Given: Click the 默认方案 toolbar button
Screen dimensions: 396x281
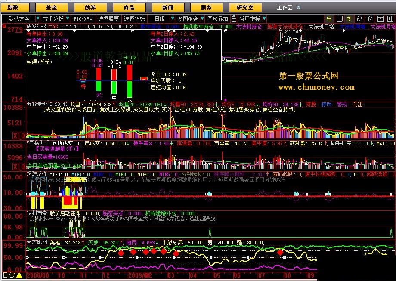Looking at the screenshot, I should click(19, 19).
